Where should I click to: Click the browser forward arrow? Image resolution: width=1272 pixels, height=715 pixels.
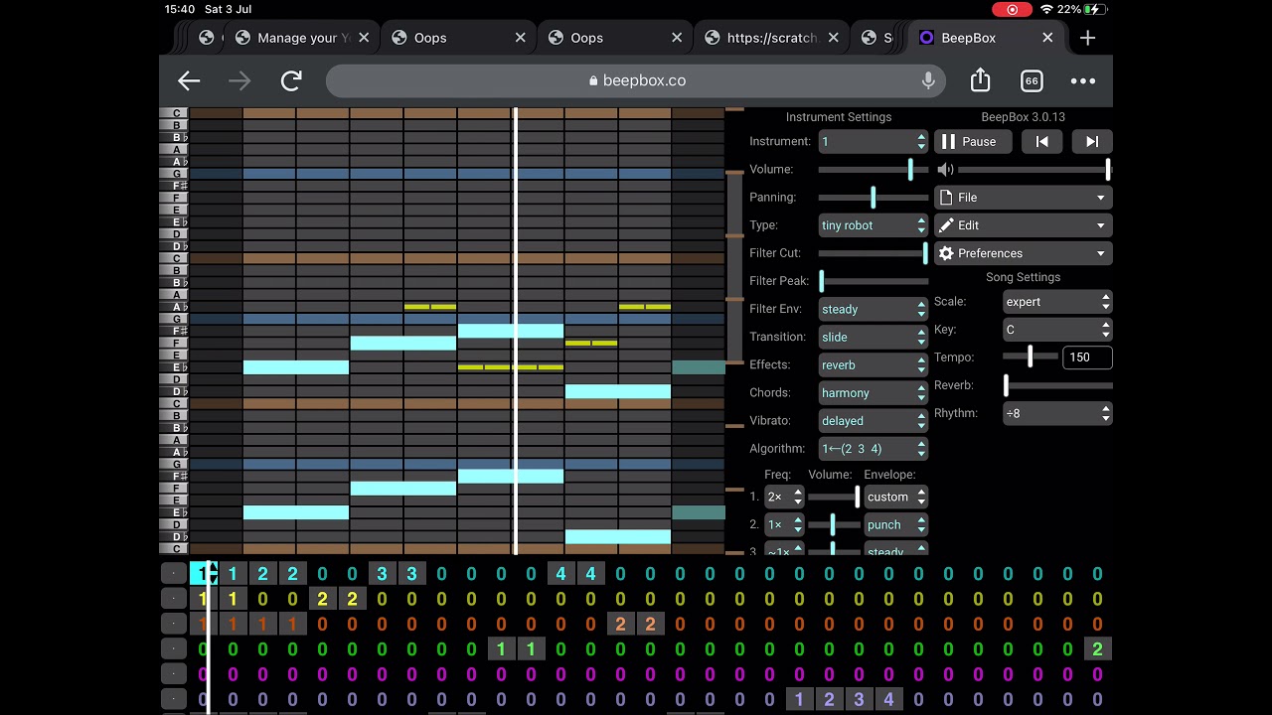[239, 81]
